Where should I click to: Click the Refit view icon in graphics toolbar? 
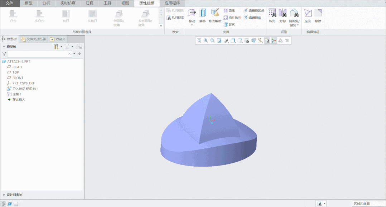(x=199, y=40)
